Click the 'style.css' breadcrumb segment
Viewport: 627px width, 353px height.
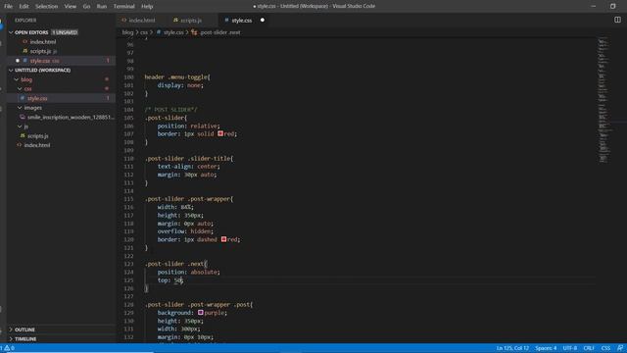pos(173,32)
